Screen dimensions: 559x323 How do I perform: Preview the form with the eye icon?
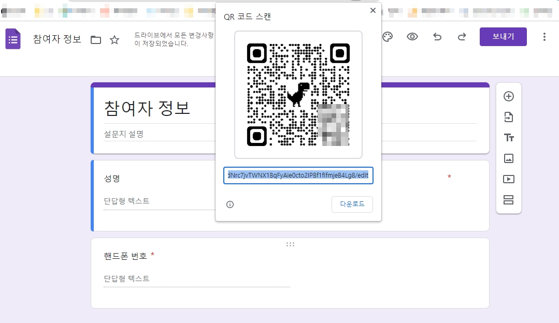click(x=412, y=37)
